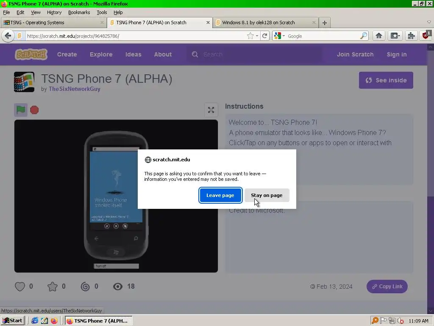Click the Stay on page button
The height and width of the screenshot is (326, 434).
pos(267,195)
